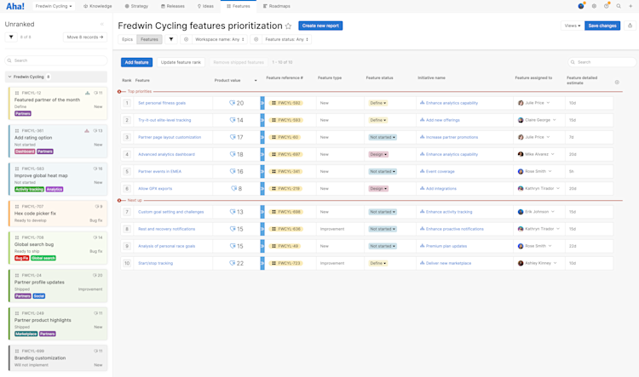Click the blue arrow handle on Start/stop tracking row

[x=262, y=264]
